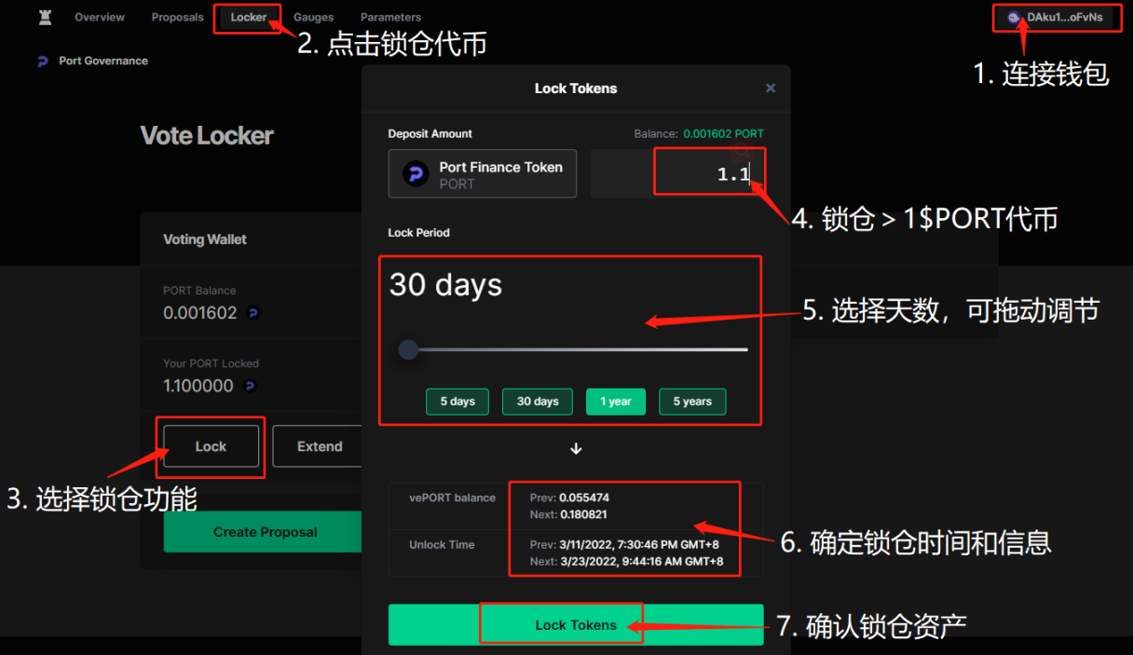
Task: Click the '30 days' lock period value
Action: [x=445, y=284]
